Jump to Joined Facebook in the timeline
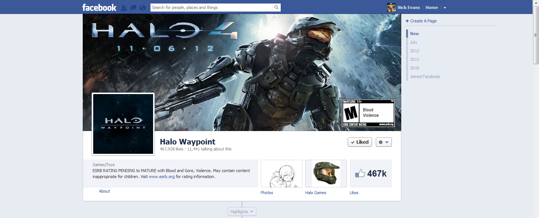 [425, 77]
